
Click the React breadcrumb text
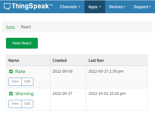pos(26,27)
